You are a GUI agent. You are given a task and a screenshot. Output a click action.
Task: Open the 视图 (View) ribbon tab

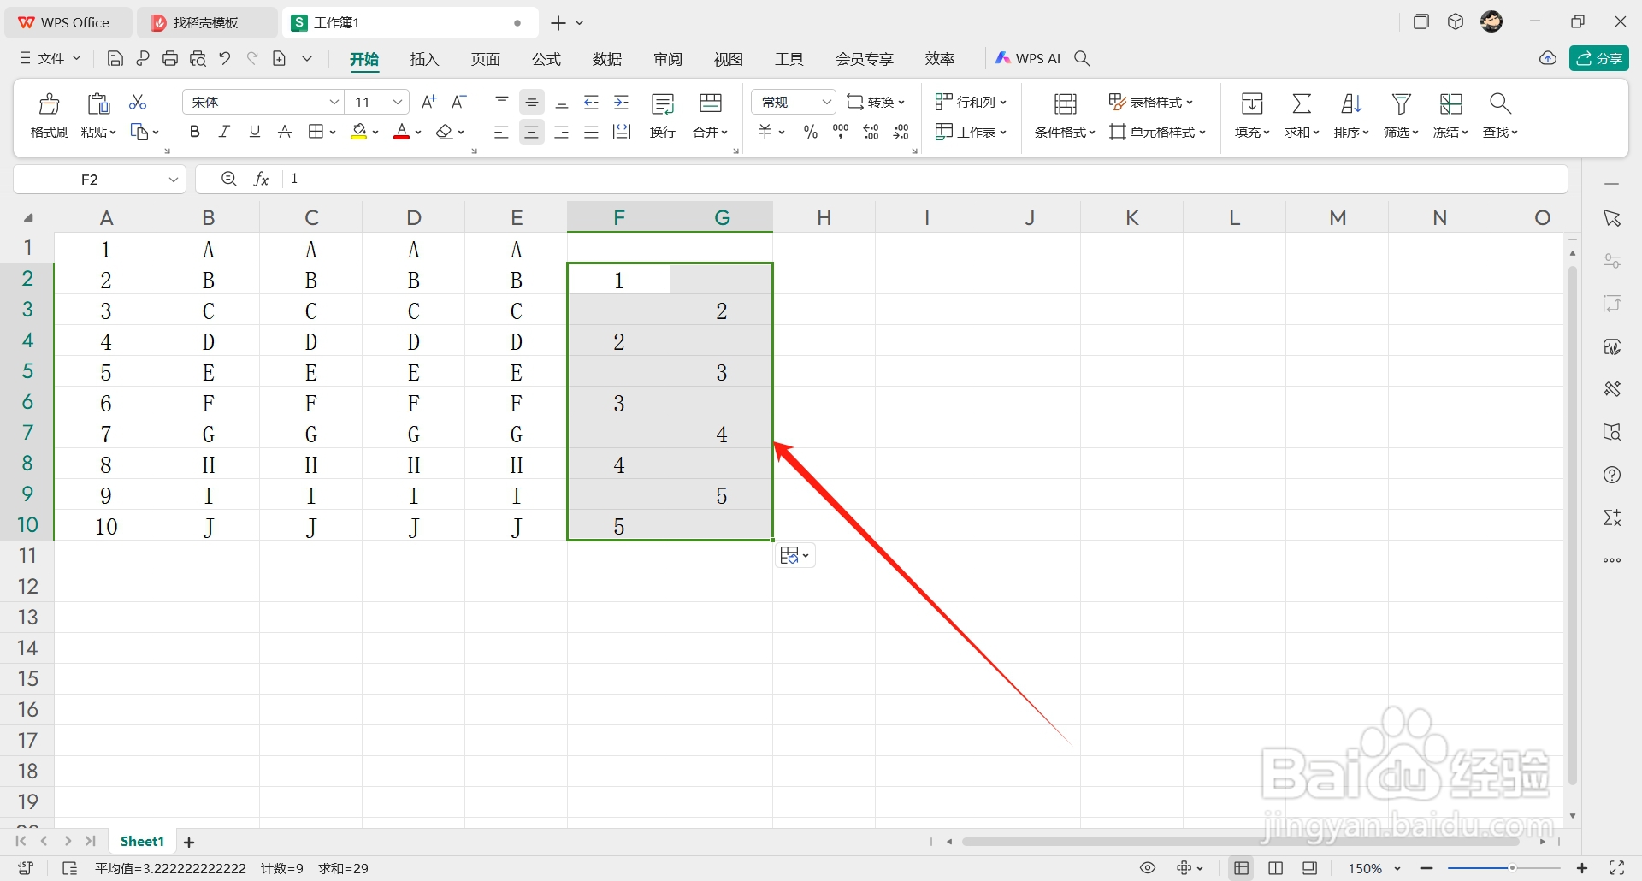(729, 59)
